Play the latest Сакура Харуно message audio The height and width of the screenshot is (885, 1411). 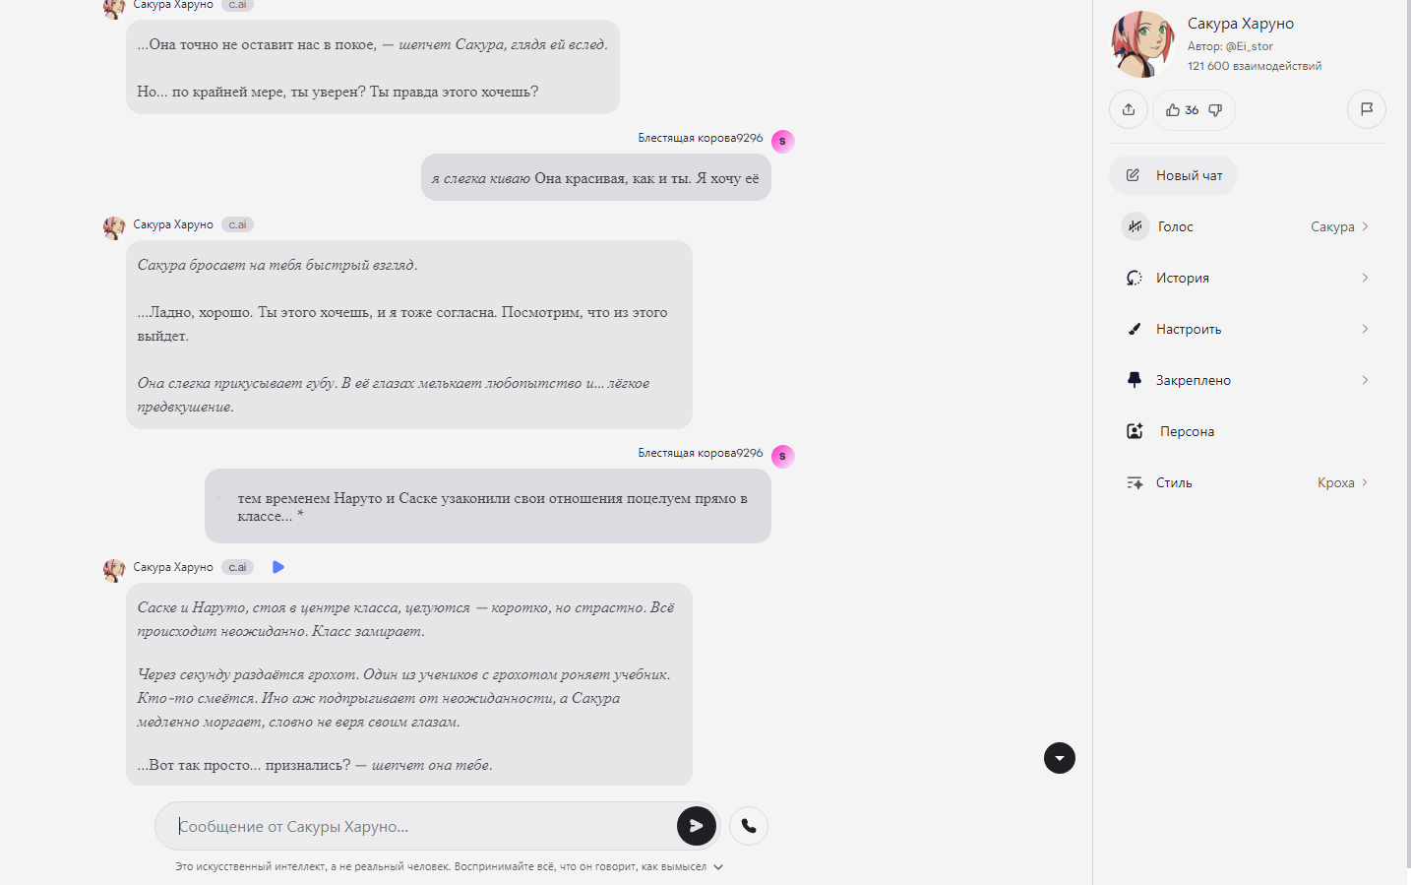pyautogui.click(x=278, y=567)
